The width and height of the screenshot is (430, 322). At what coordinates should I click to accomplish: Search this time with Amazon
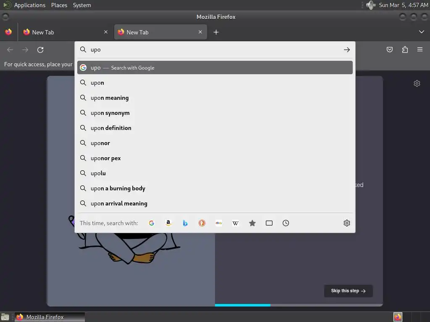(x=168, y=223)
